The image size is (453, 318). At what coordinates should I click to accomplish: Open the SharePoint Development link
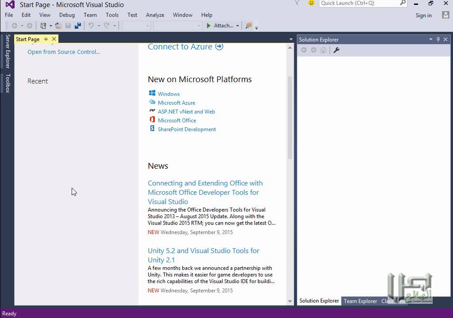(187, 129)
